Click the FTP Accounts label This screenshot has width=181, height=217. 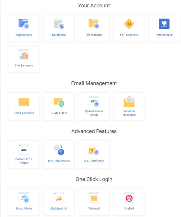129,35
